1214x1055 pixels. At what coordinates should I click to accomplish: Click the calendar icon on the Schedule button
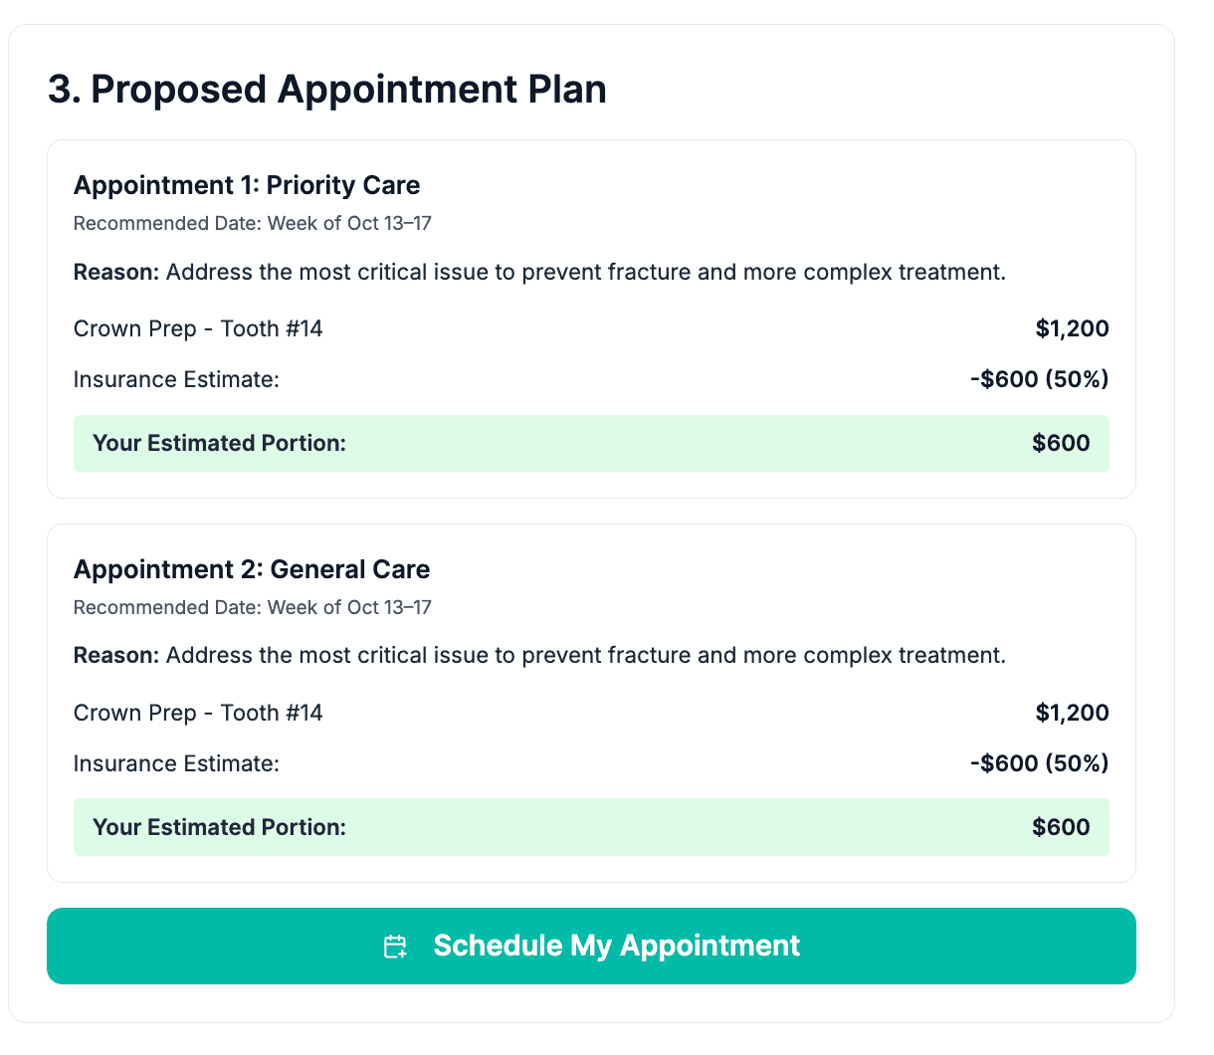coord(395,947)
